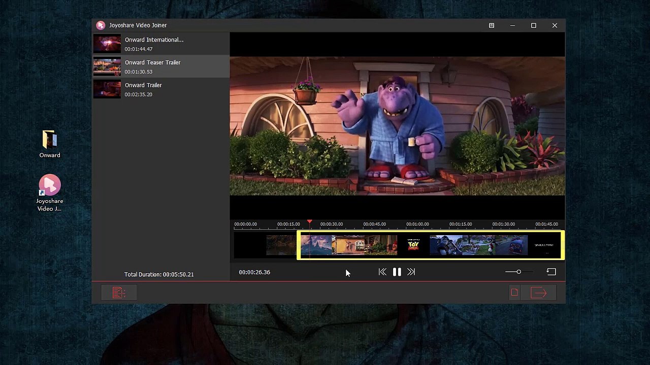Click the Joyoshare Video Joiner logo in the title bar
Viewport: 650px width, 365px height.
click(101, 25)
